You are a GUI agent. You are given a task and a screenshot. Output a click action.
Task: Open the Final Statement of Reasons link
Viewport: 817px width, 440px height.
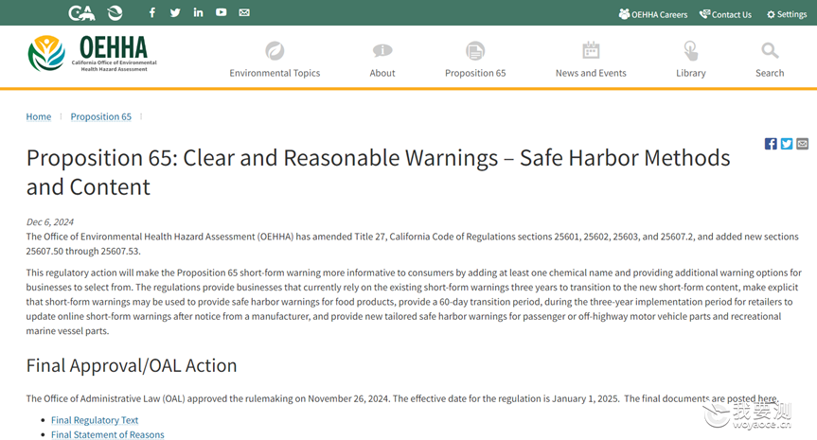107,434
